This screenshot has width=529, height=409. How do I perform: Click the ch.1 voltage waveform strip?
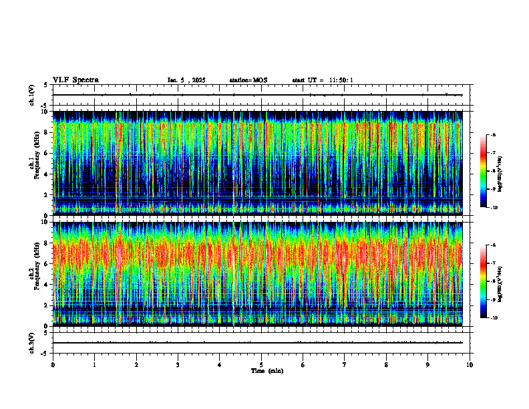coord(262,95)
